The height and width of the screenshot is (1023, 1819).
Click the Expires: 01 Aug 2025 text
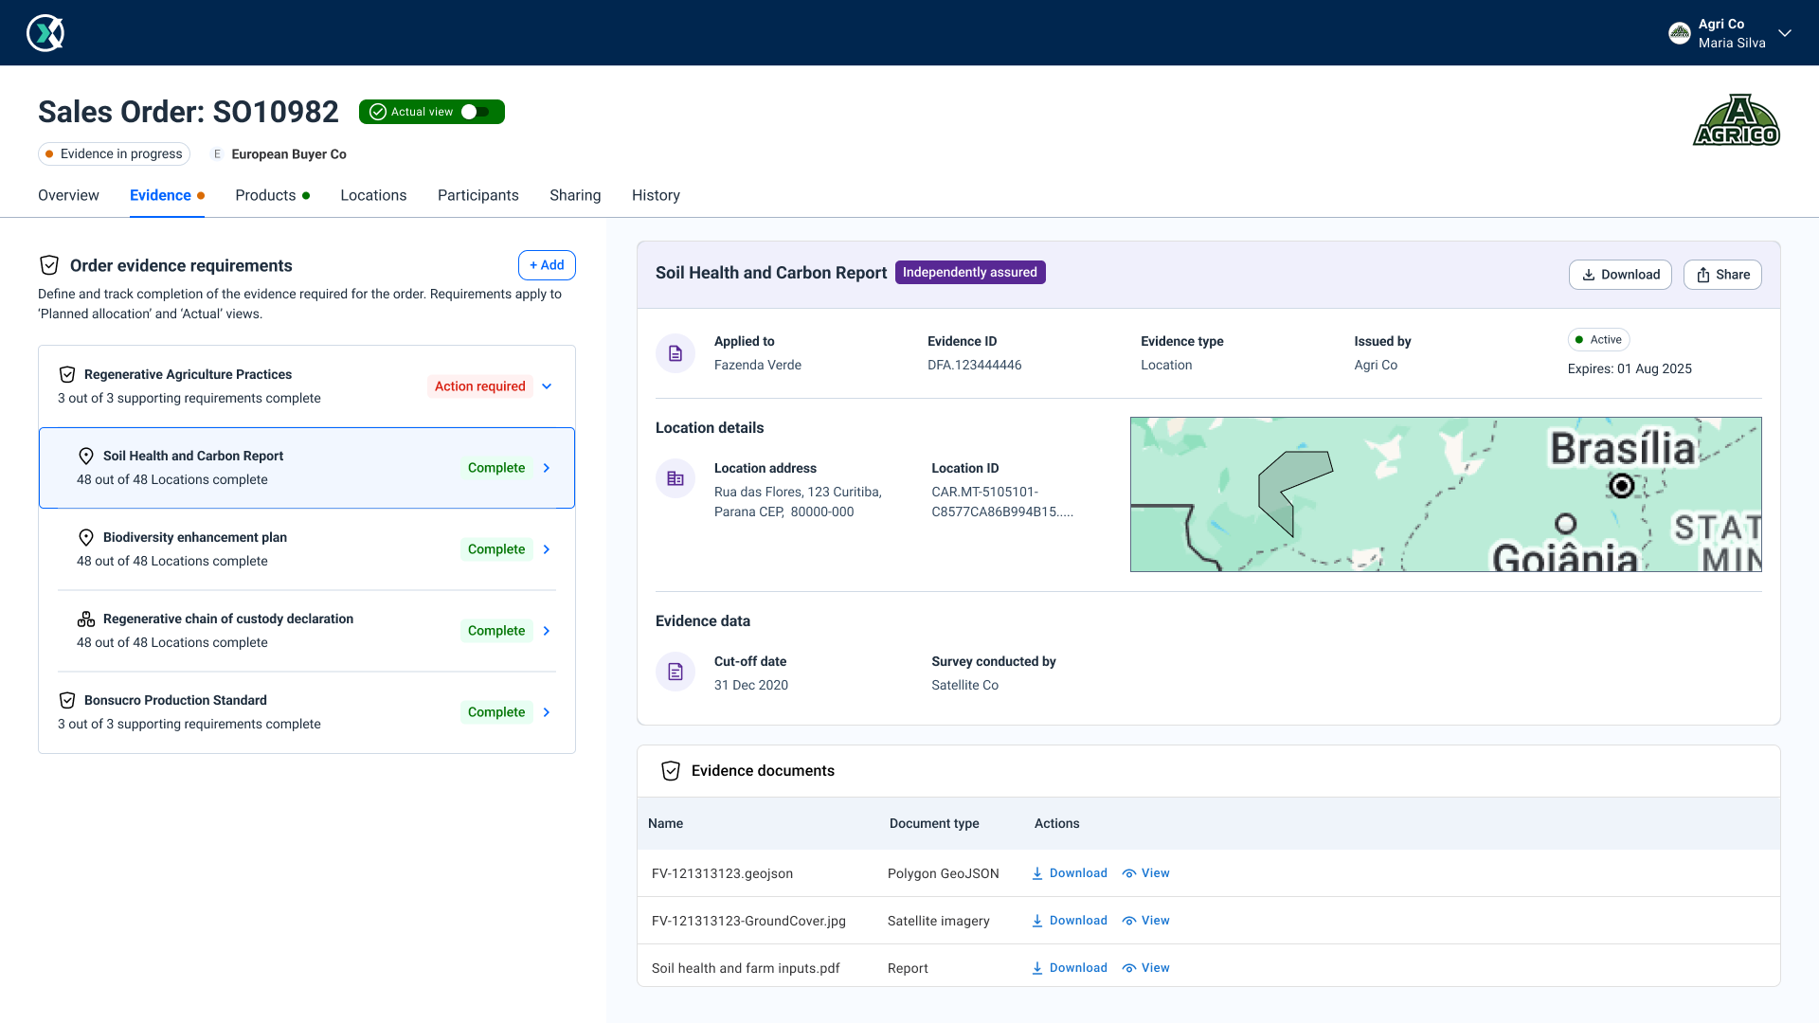[1630, 368]
